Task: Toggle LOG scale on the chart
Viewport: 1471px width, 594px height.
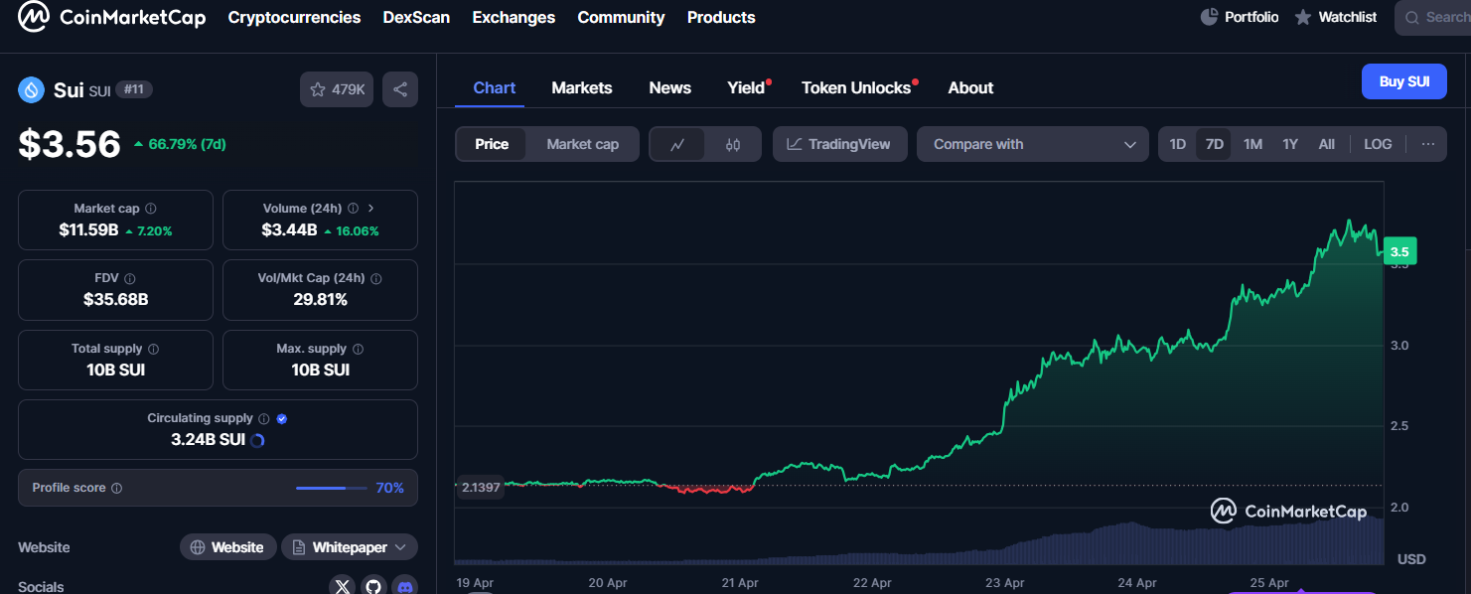Action: (x=1378, y=144)
